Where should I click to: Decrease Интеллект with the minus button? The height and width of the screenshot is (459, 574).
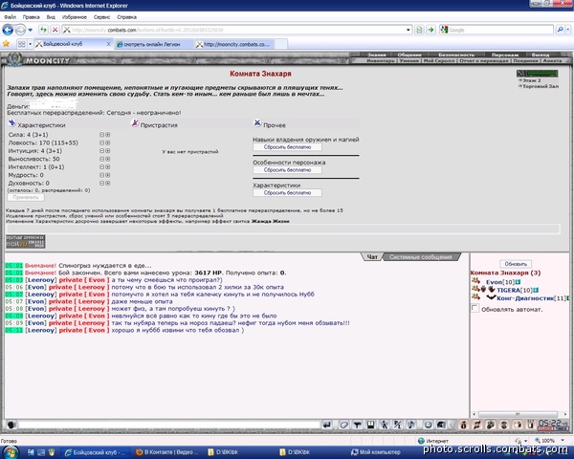pyautogui.click(x=101, y=167)
